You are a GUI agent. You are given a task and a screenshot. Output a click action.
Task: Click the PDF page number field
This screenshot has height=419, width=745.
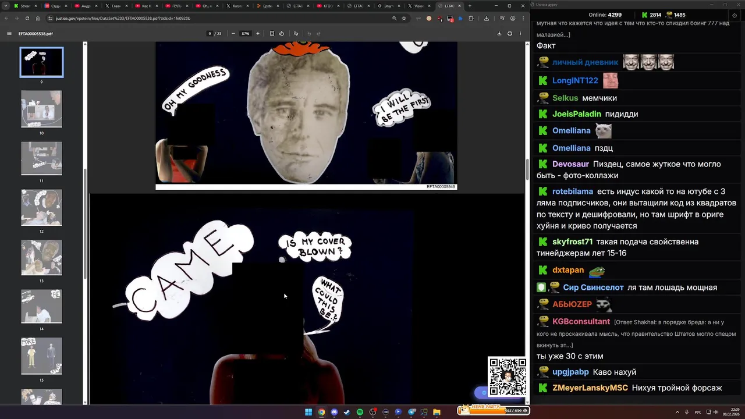tap(210, 34)
